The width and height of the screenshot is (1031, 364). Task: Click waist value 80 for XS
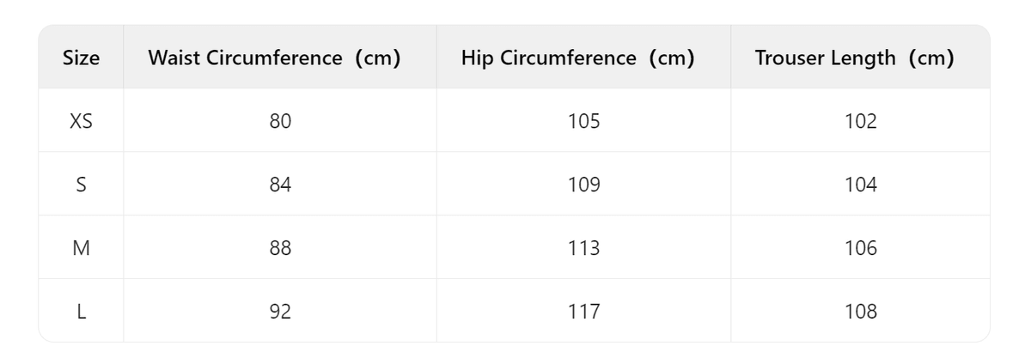pyautogui.click(x=280, y=121)
